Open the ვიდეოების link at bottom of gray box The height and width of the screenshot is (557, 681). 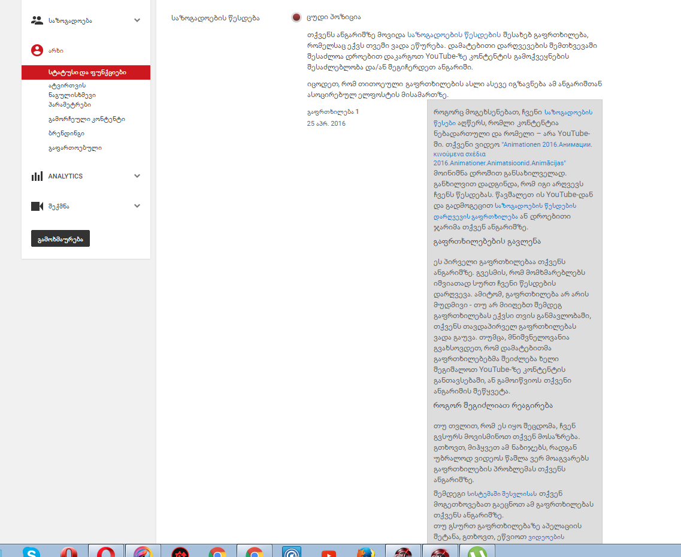[546, 537]
